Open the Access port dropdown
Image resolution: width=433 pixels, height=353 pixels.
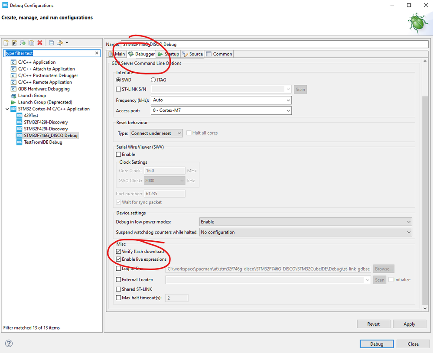[221, 110]
